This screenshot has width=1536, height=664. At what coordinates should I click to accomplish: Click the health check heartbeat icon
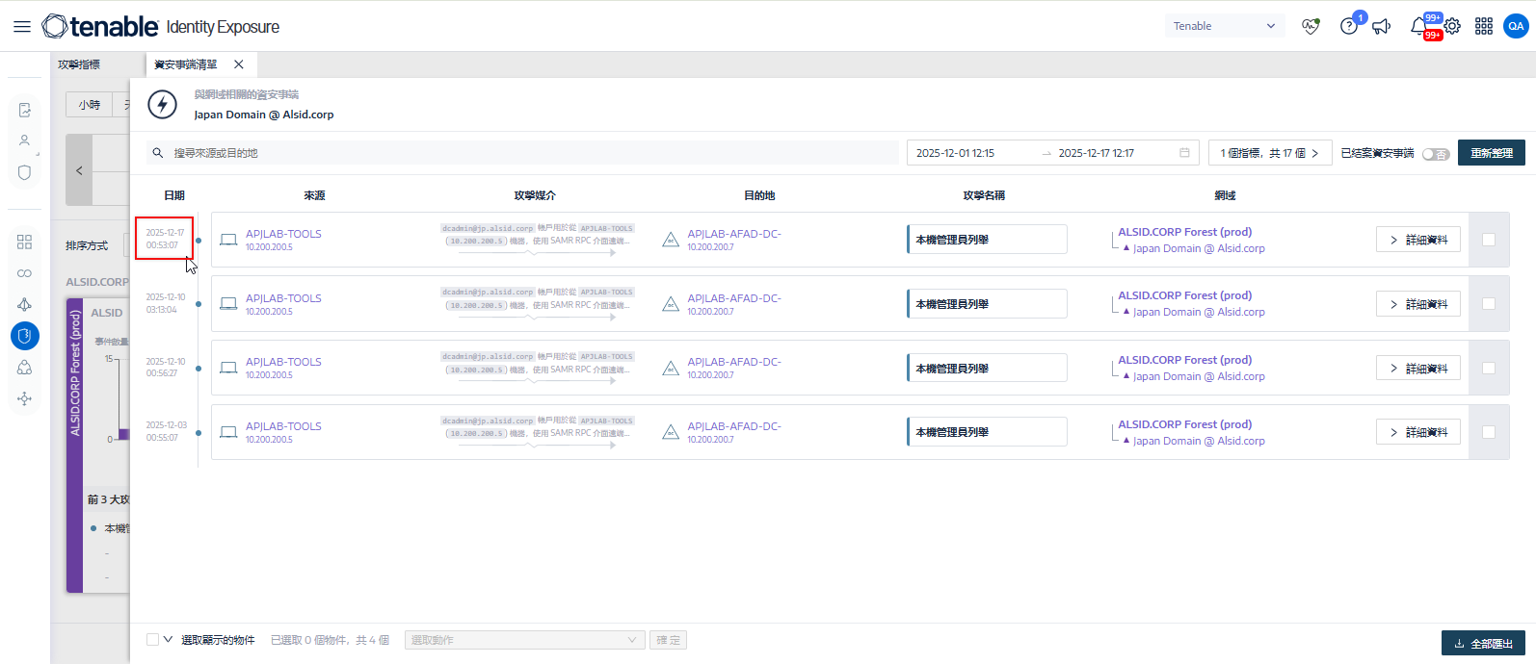(1310, 27)
